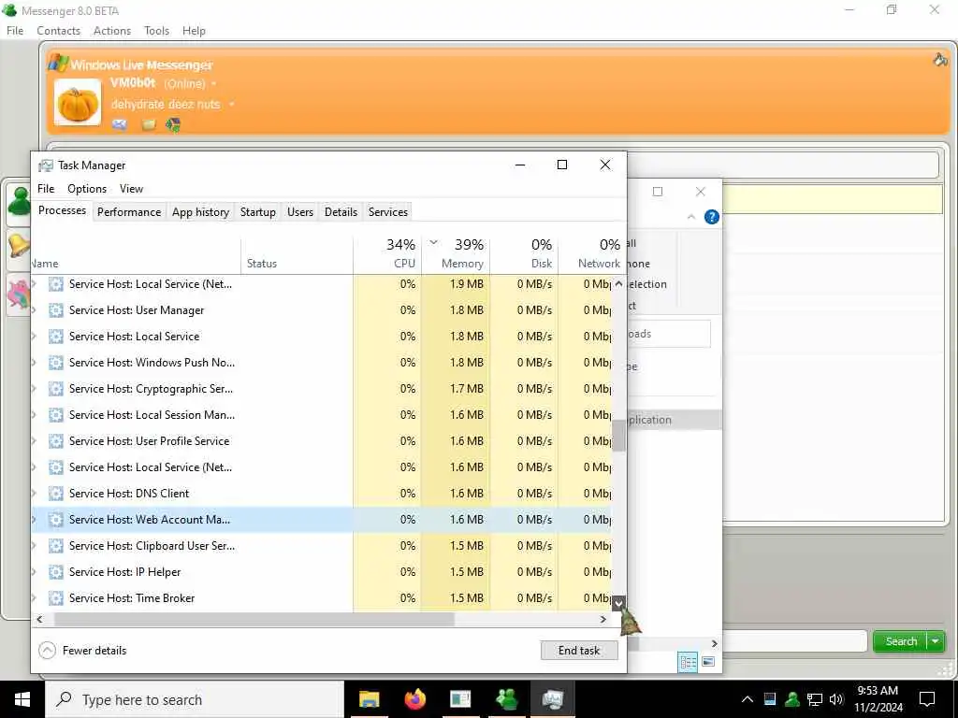This screenshot has height=718, width=958.
Task: Switch to the Startup tab
Action: (x=258, y=212)
